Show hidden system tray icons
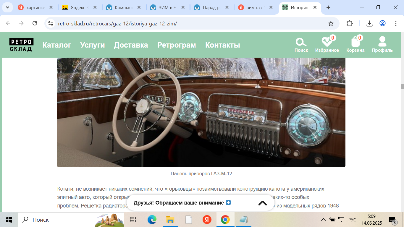The width and height of the screenshot is (404, 227). coord(324,220)
